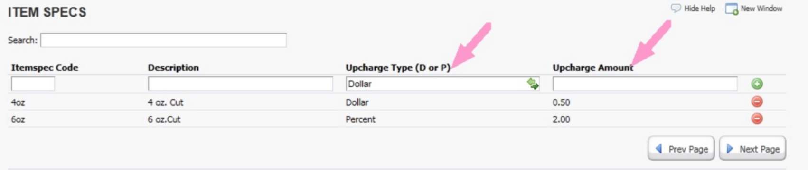Open the New Window icon

[x=732, y=9]
